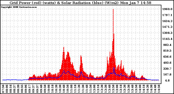Screen dimensions: 174x94
Task: Select the x-axis time label 11:18
Action: click(x=75, y=89)
